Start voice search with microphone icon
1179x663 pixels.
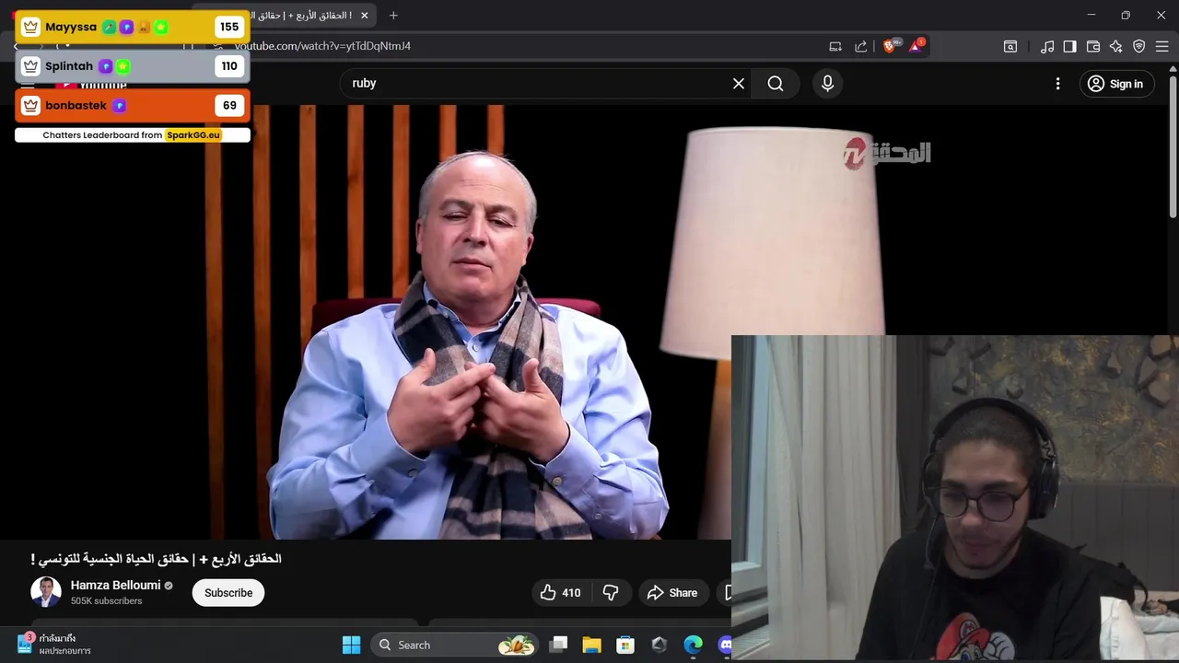tap(827, 84)
